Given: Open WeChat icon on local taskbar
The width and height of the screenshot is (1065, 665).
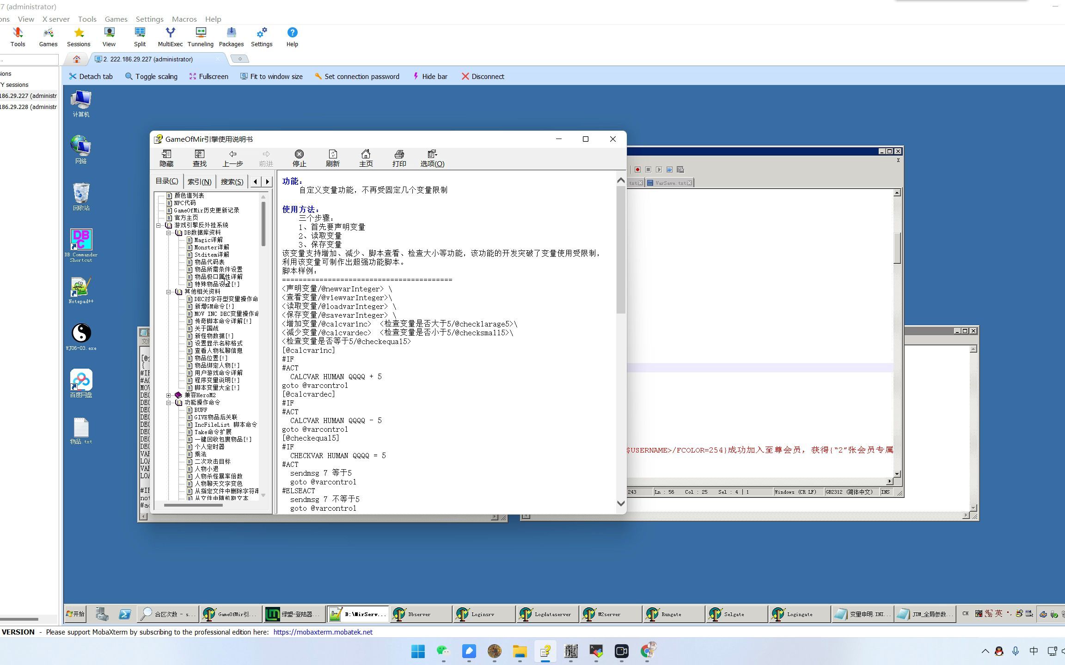Looking at the screenshot, I should pyautogui.click(x=443, y=651).
